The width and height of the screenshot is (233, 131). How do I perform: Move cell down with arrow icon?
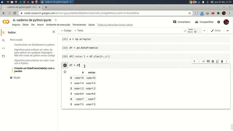click(199, 61)
